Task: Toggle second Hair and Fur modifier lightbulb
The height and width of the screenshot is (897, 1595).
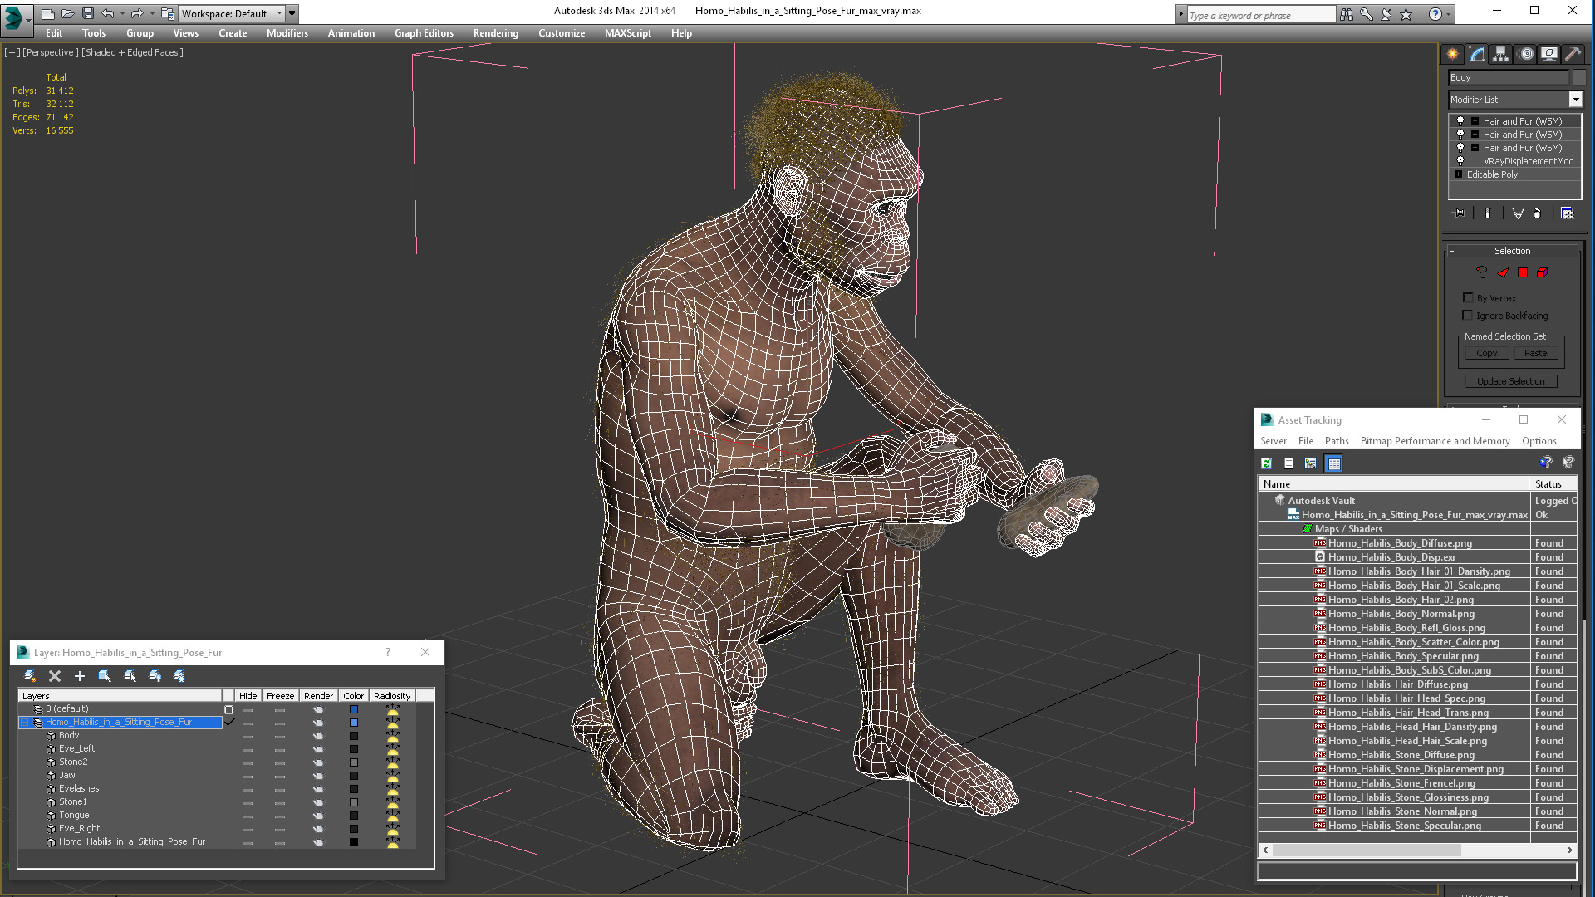Action: (x=1460, y=134)
